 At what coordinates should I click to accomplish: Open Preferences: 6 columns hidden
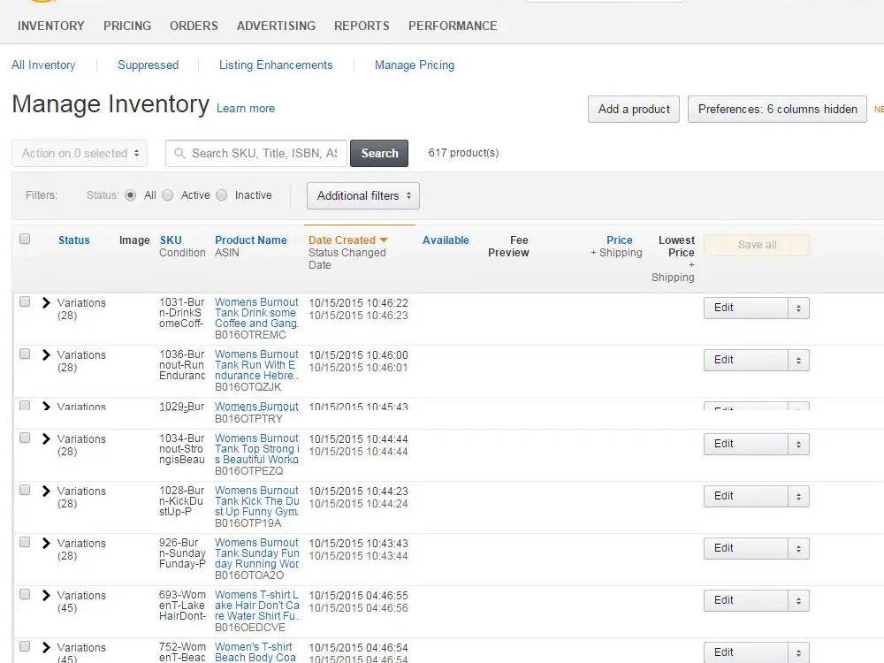(x=777, y=109)
